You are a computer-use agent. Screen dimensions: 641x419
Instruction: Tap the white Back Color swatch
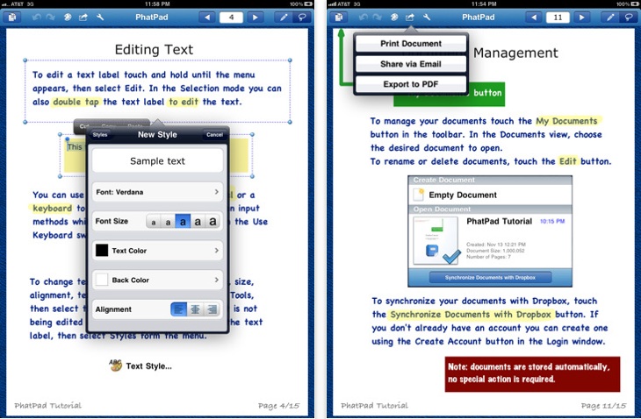tap(102, 280)
